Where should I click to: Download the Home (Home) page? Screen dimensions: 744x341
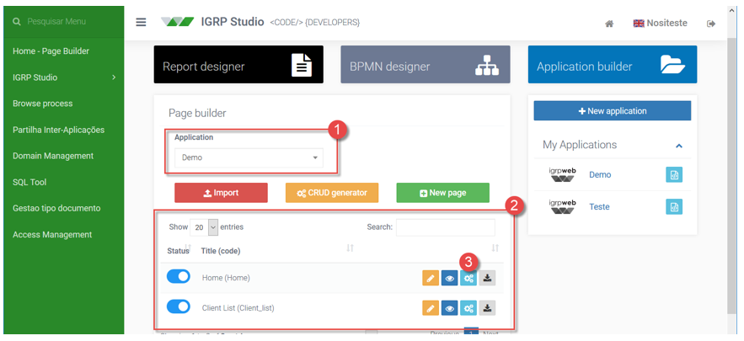point(487,279)
